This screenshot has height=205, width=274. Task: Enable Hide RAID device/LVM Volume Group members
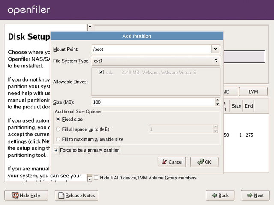click(96, 178)
